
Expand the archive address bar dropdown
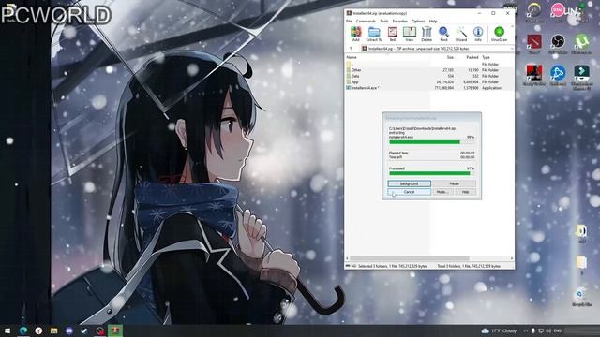coord(511,49)
